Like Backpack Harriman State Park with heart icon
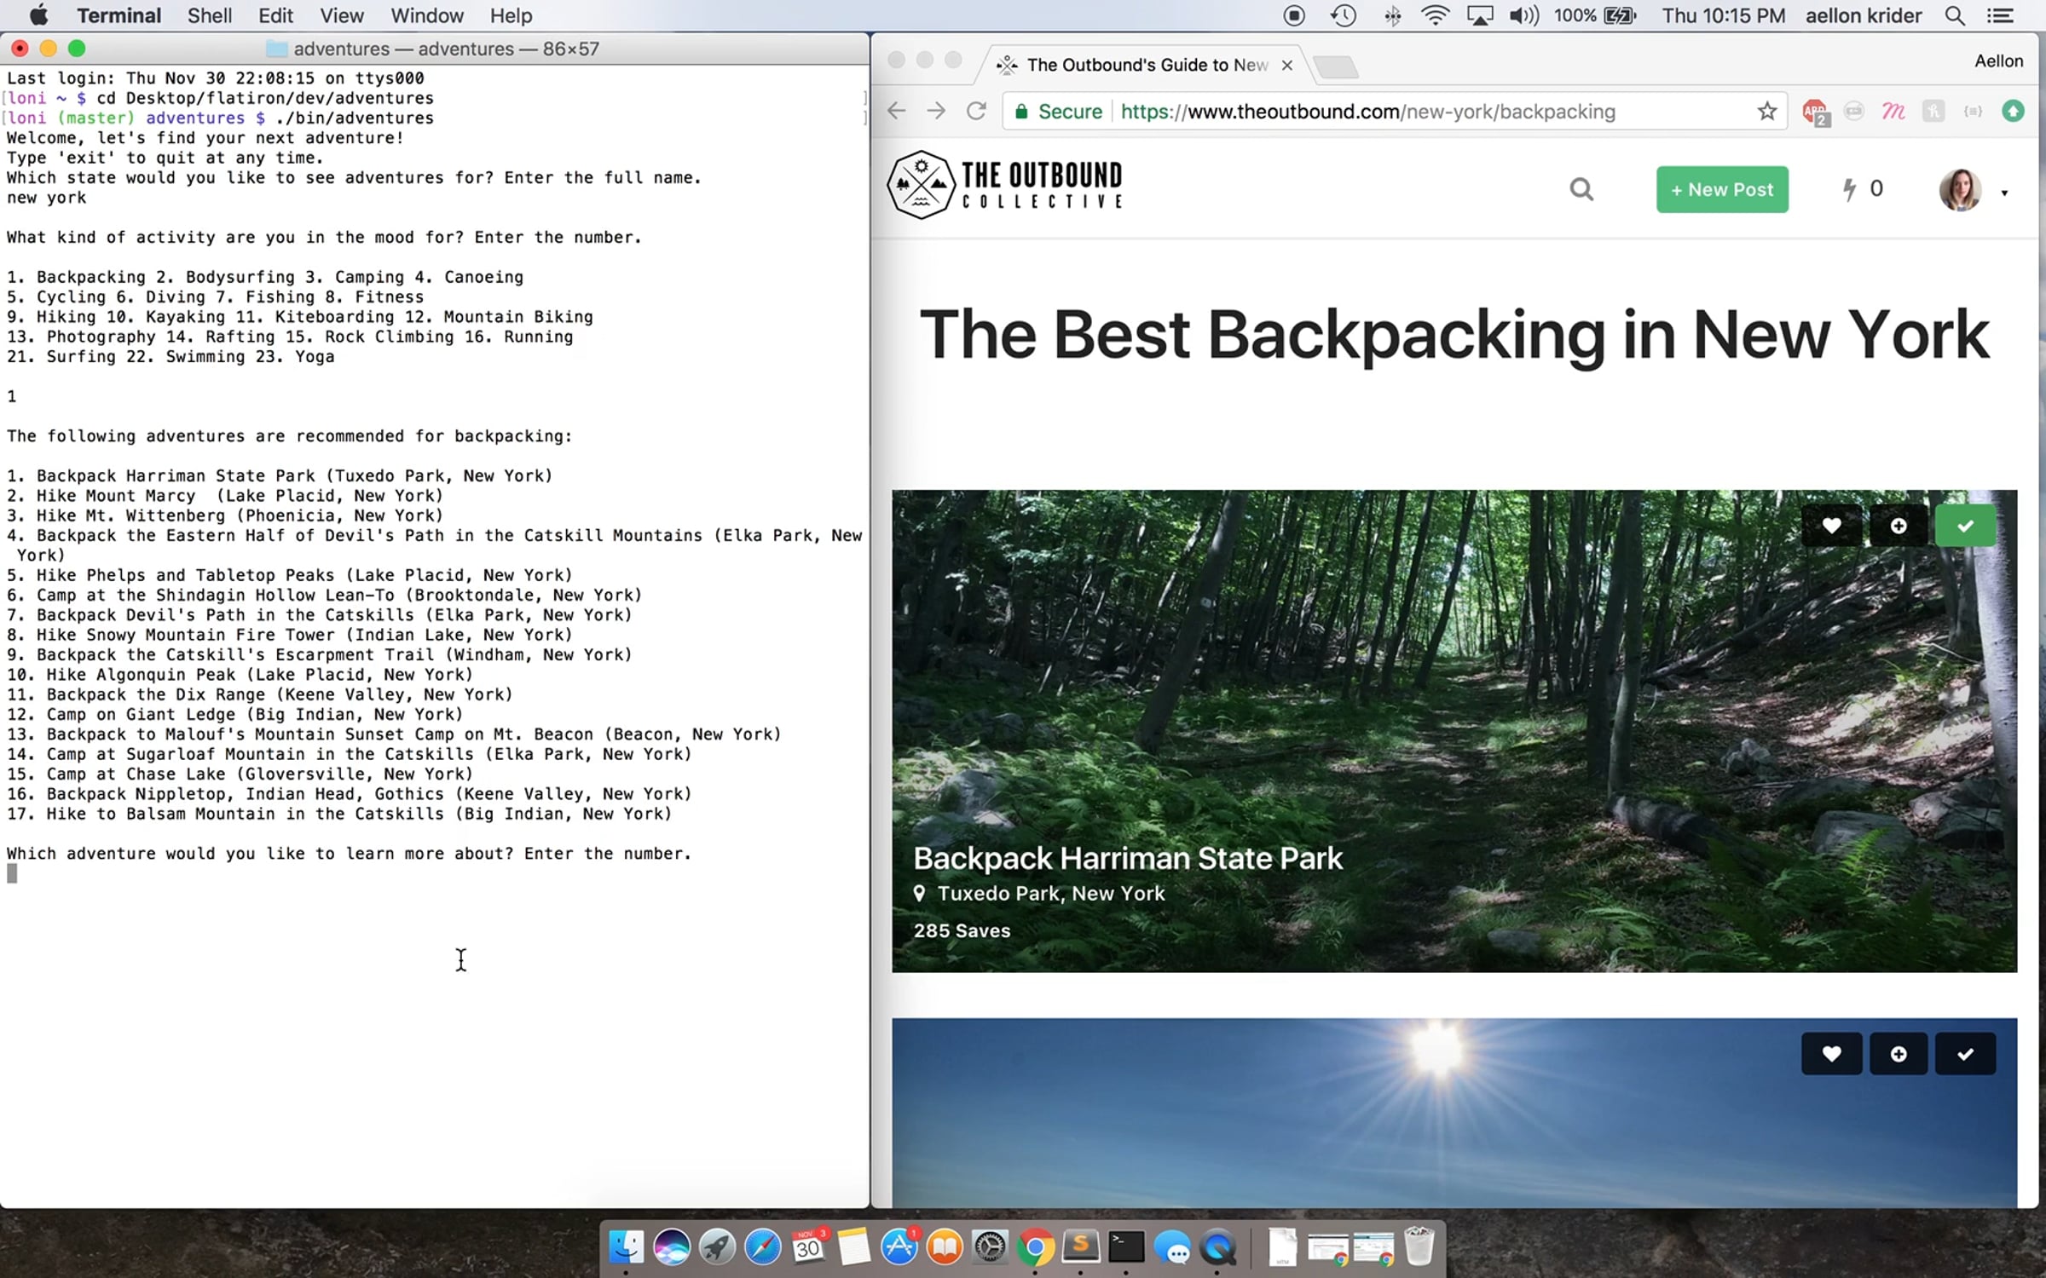Image resolution: width=2046 pixels, height=1278 pixels. [x=1831, y=526]
